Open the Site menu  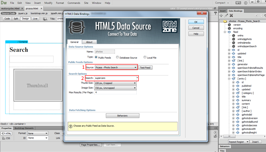coord(86,3)
